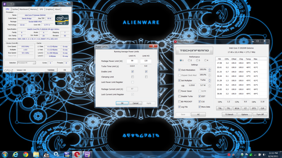
Task: Click the TRL button
Action: click(x=220, y=108)
